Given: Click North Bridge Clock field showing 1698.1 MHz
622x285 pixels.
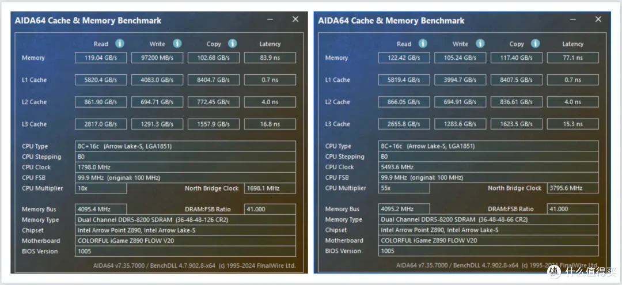Looking at the screenshot, I should [x=270, y=188].
